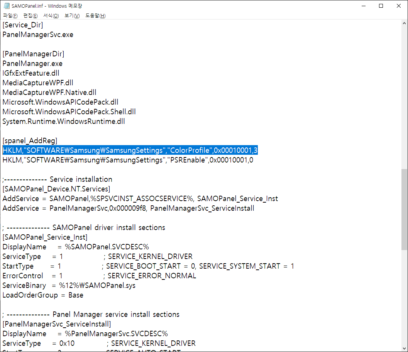Click the AddService SAMOPanel line
This screenshot has width=408, height=352.
[x=140, y=198]
